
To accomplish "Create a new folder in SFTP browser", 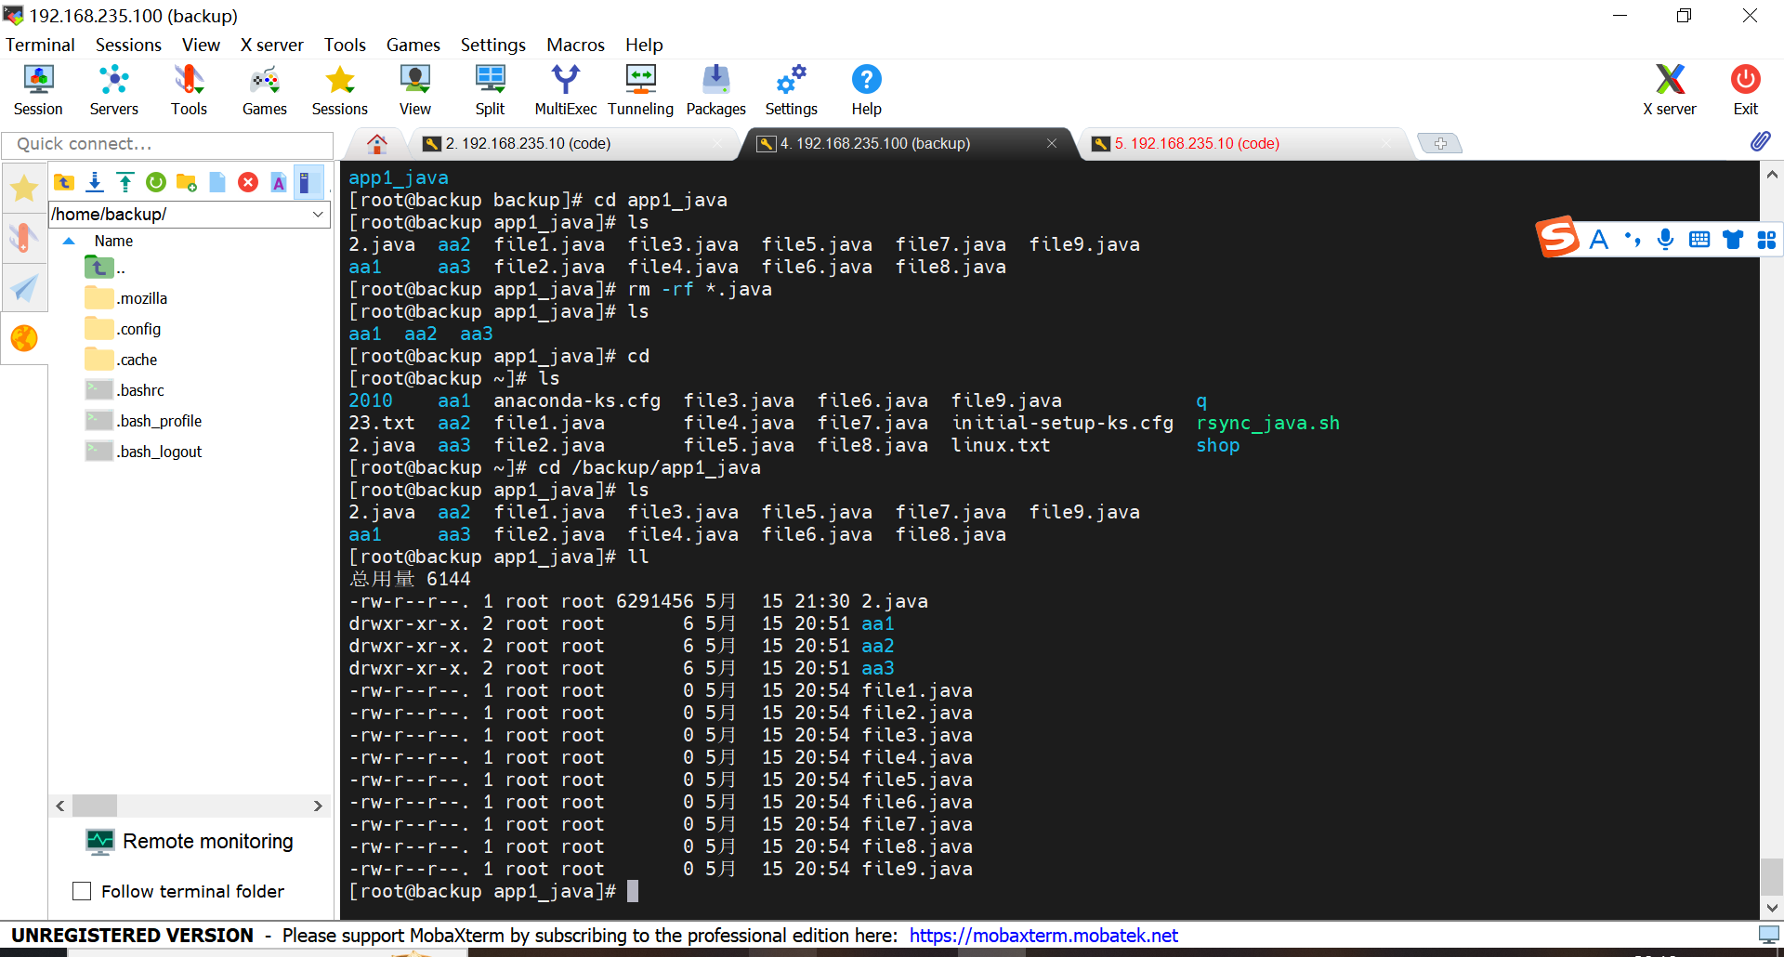I will (187, 182).
